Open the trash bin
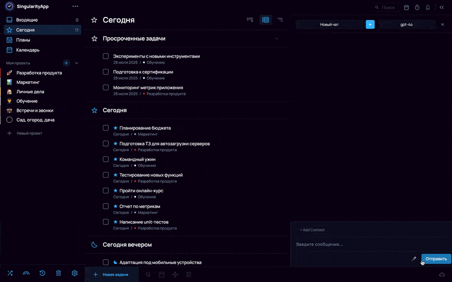 point(58,274)
